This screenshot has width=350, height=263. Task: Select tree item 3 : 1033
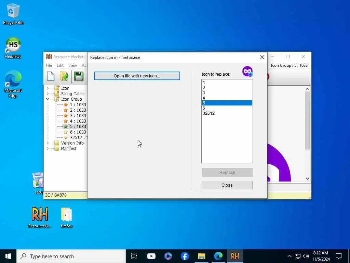(x=78, y=116)
